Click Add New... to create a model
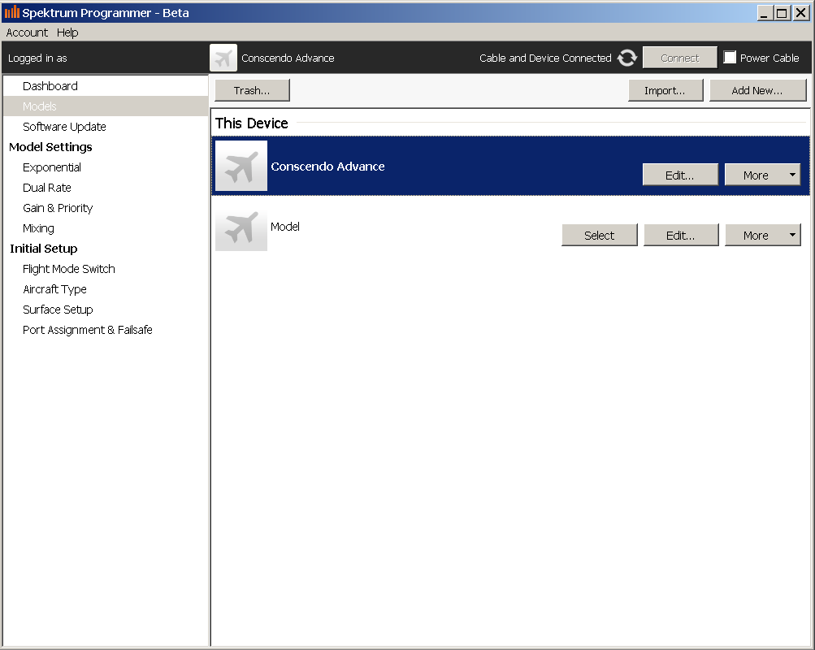The image size is (815, 650). tap(756, 91)
